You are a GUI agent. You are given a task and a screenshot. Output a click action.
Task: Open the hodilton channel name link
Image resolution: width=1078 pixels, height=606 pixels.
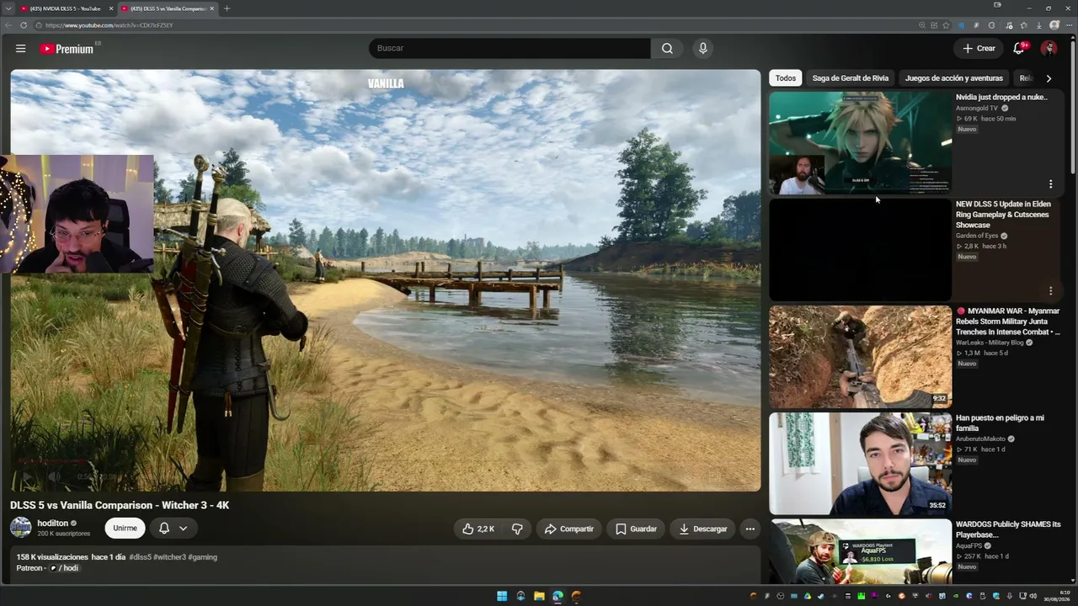coord(52,523)
